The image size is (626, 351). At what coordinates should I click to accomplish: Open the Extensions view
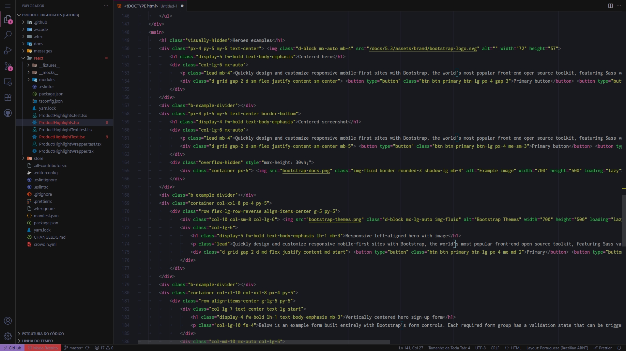(x=8, y=97)
